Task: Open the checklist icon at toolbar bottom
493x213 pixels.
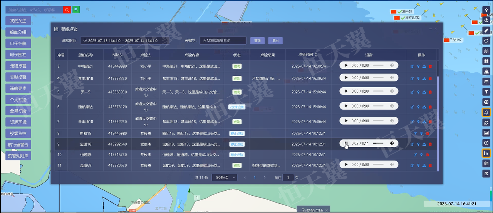Action: pos(486,174)
